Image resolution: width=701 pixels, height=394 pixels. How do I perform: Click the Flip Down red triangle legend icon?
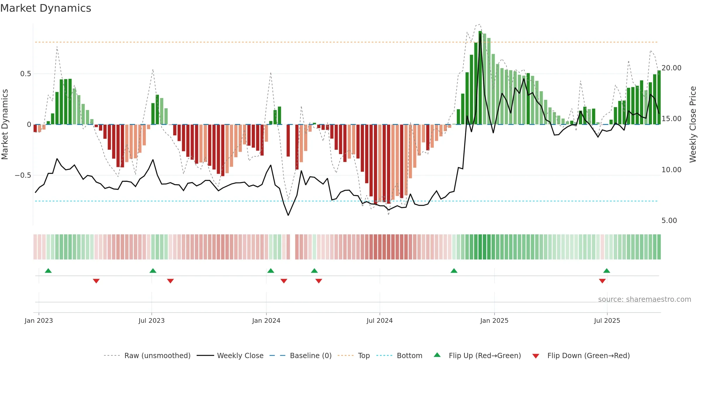click(x=536, y=356)
